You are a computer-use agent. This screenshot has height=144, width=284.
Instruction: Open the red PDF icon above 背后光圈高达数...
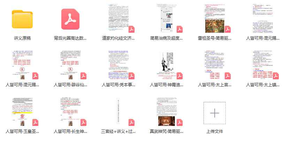tap(70, 19)
